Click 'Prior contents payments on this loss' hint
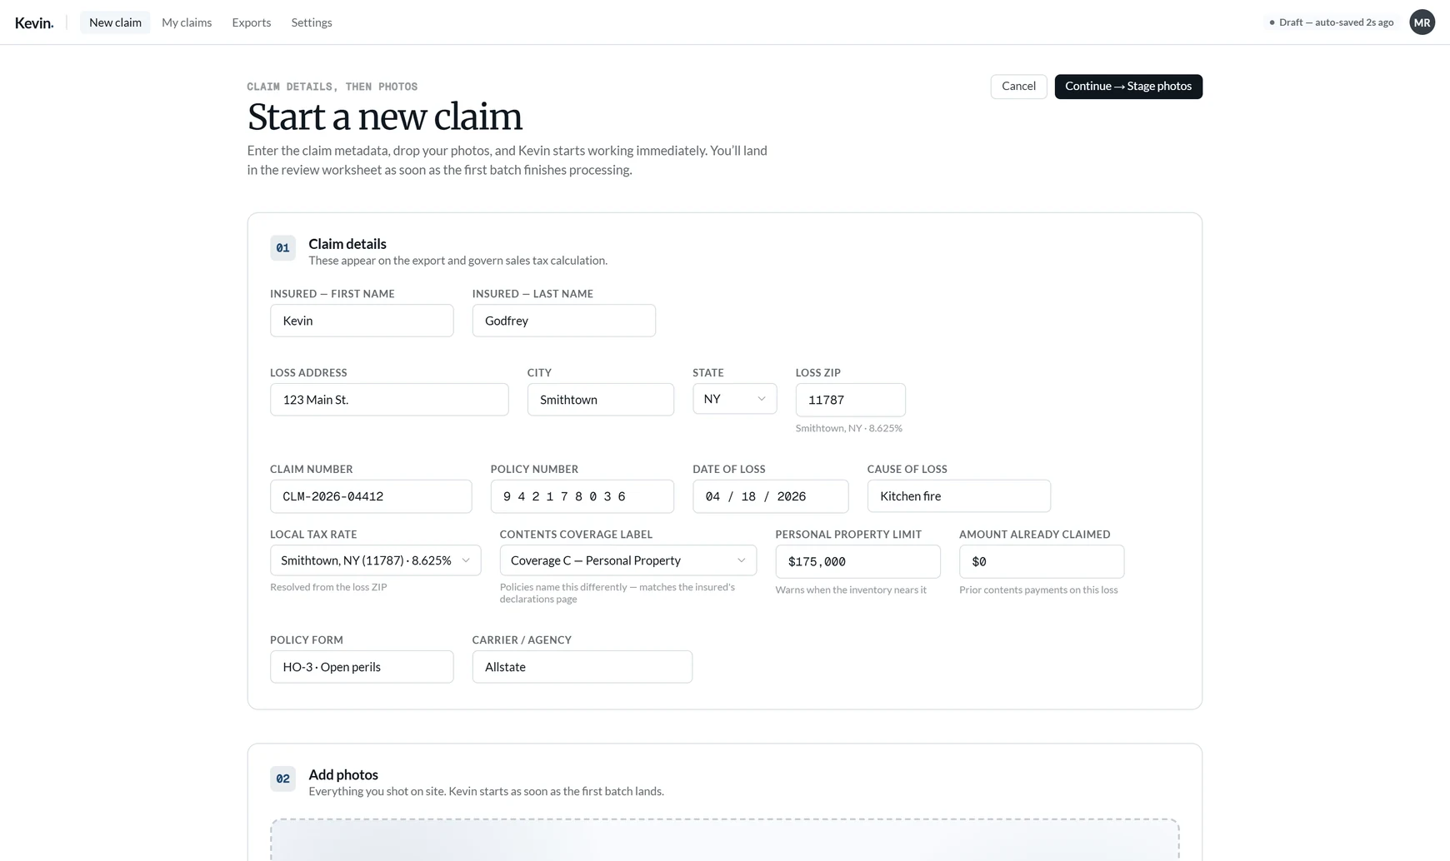 1038,590
